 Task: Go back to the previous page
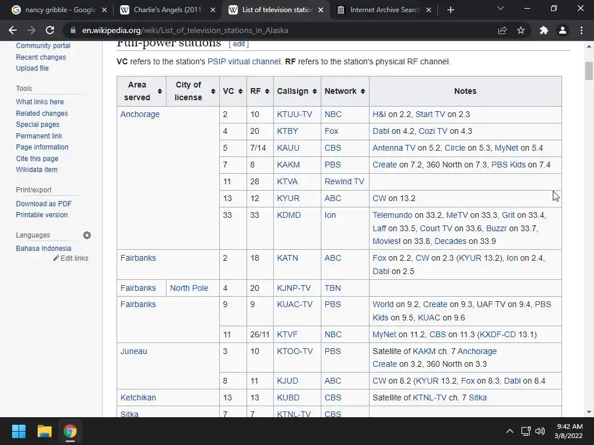(13, 30)
